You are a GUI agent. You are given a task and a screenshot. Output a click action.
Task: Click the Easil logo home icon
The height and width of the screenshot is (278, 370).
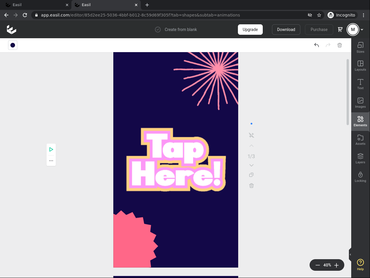pos(12,29)
